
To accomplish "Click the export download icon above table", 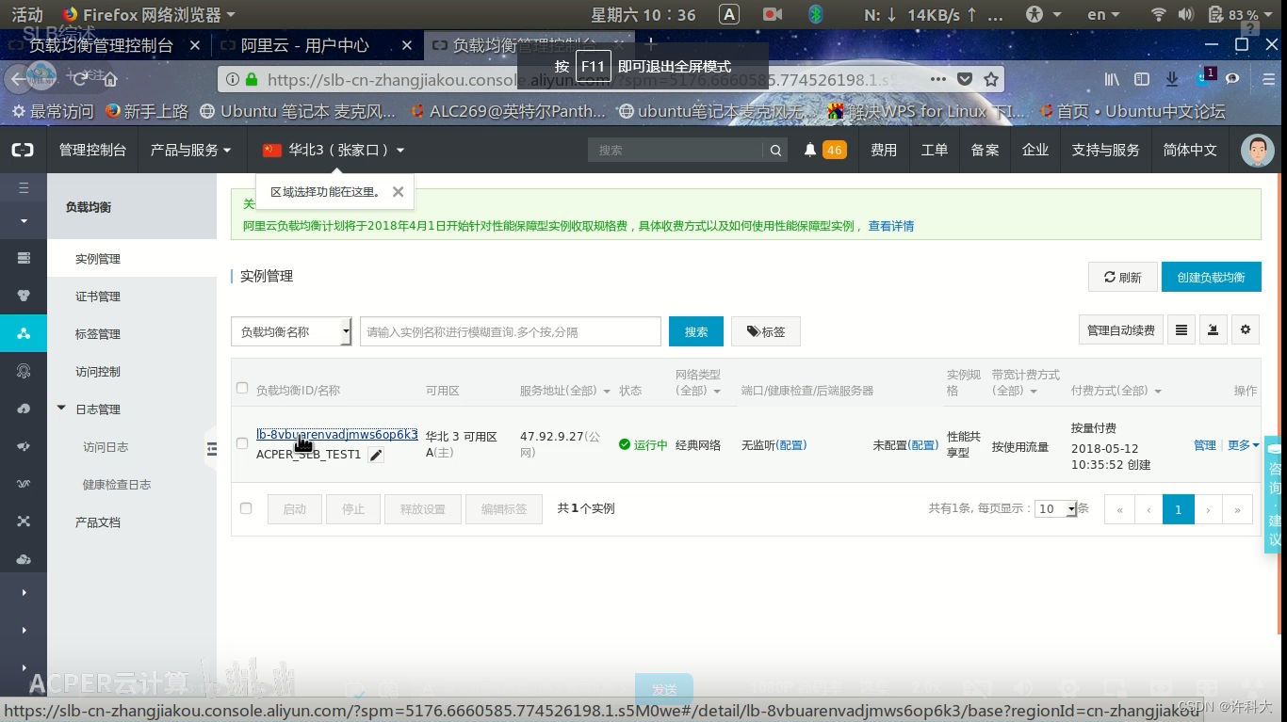I will click(1214, 329).
